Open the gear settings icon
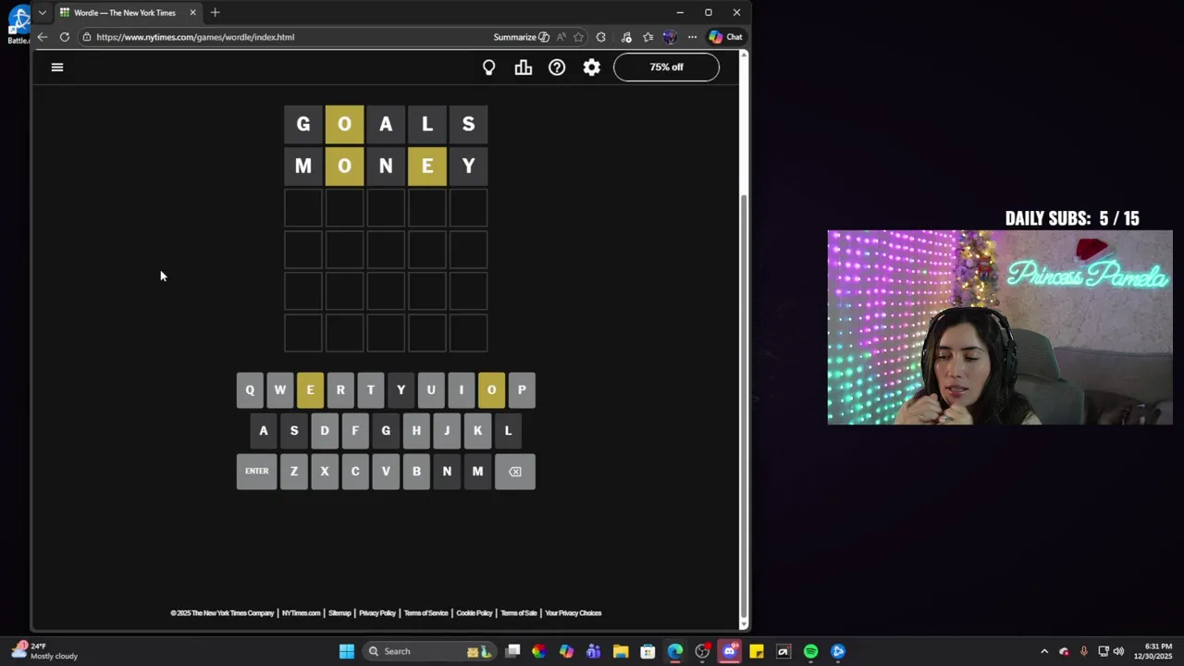 pos(592,67)
